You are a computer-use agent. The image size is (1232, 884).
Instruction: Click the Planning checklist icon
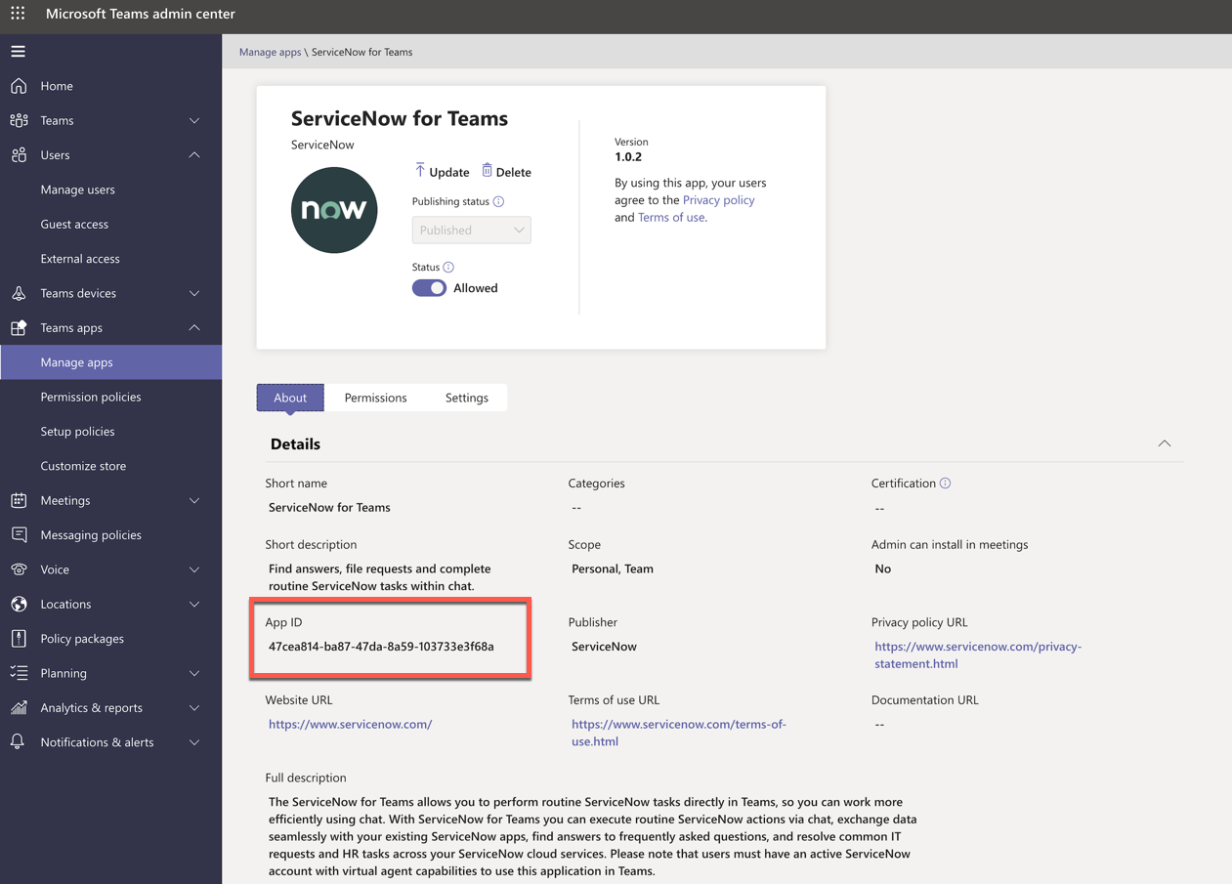19,673
